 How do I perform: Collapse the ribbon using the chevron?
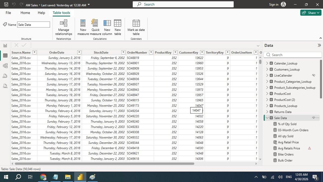tap(320, 38)
